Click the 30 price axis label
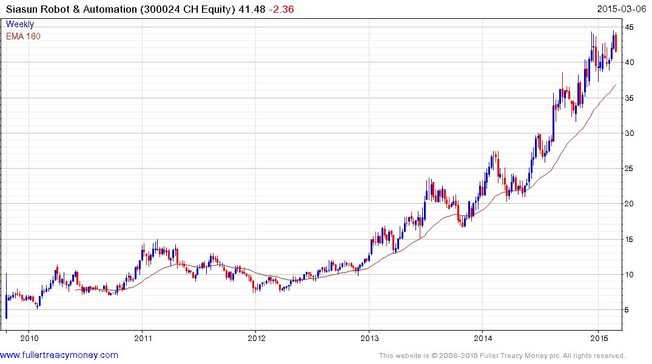This screenshot has width=652, height=364. tap(630, 133)
